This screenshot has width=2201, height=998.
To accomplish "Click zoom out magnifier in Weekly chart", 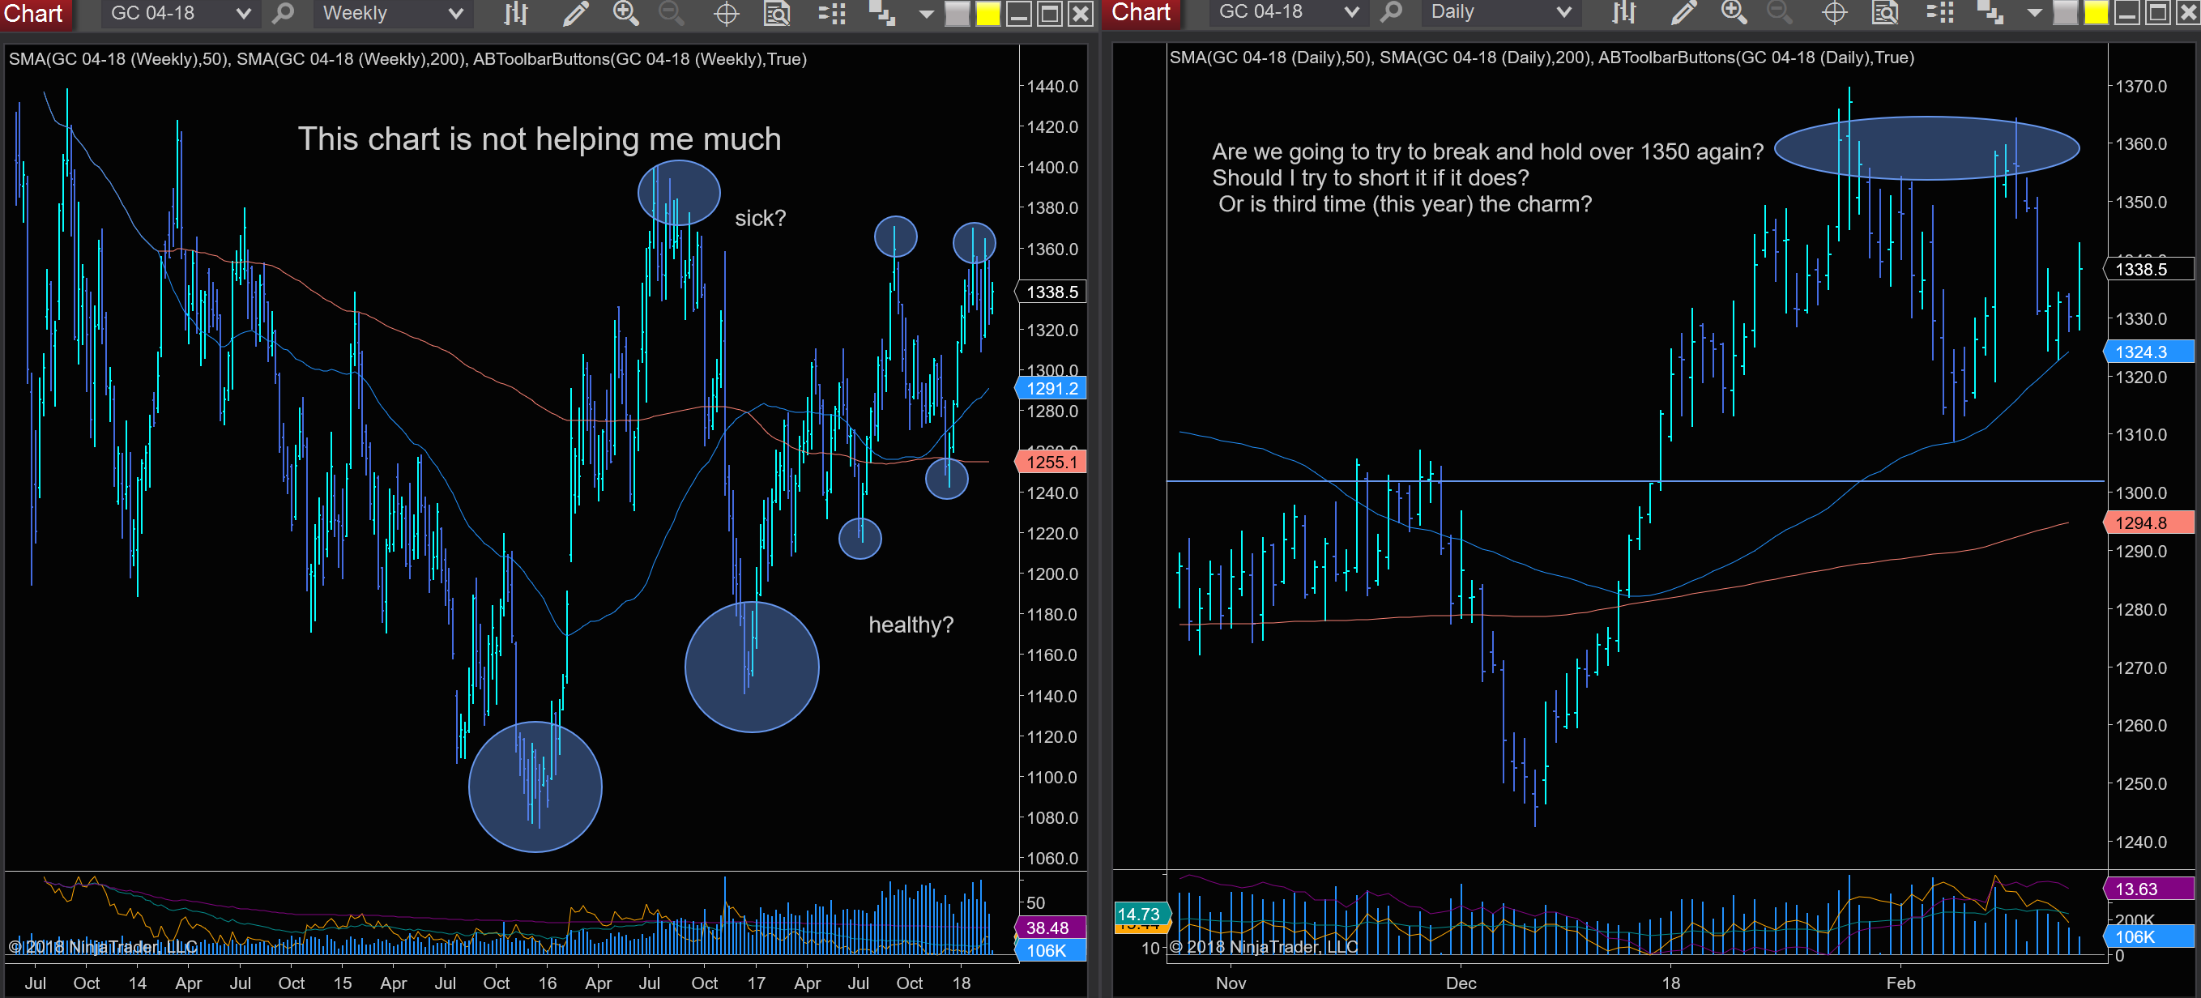I will (x=672, y=13).
